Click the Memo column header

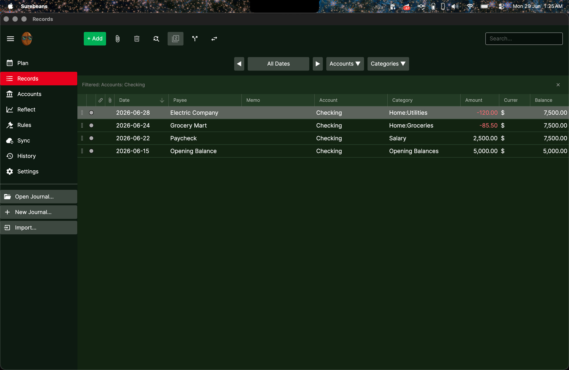278,100
